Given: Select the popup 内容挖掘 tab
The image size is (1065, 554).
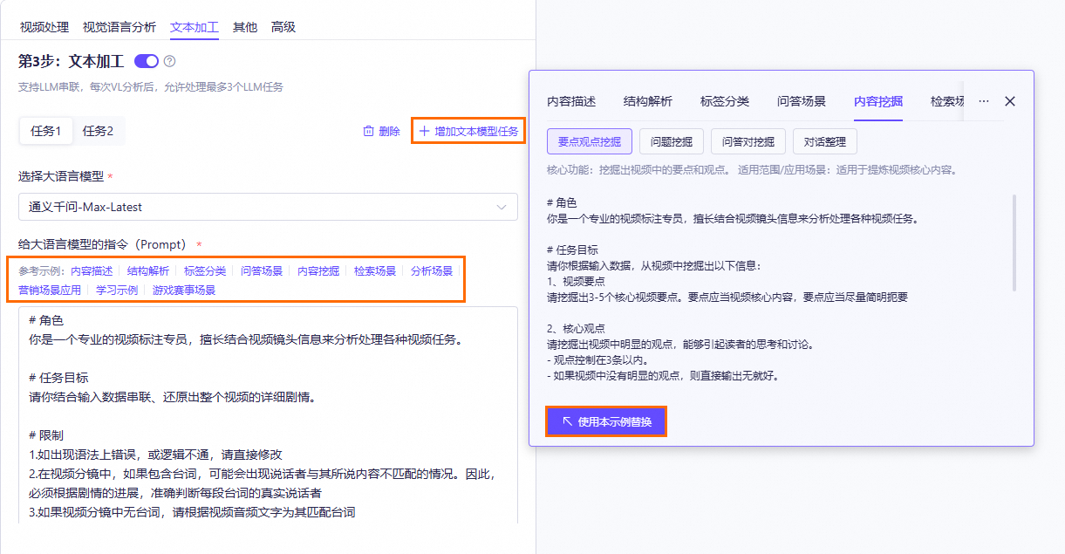Looking at the screenshot, I should [x=878, y=101].
